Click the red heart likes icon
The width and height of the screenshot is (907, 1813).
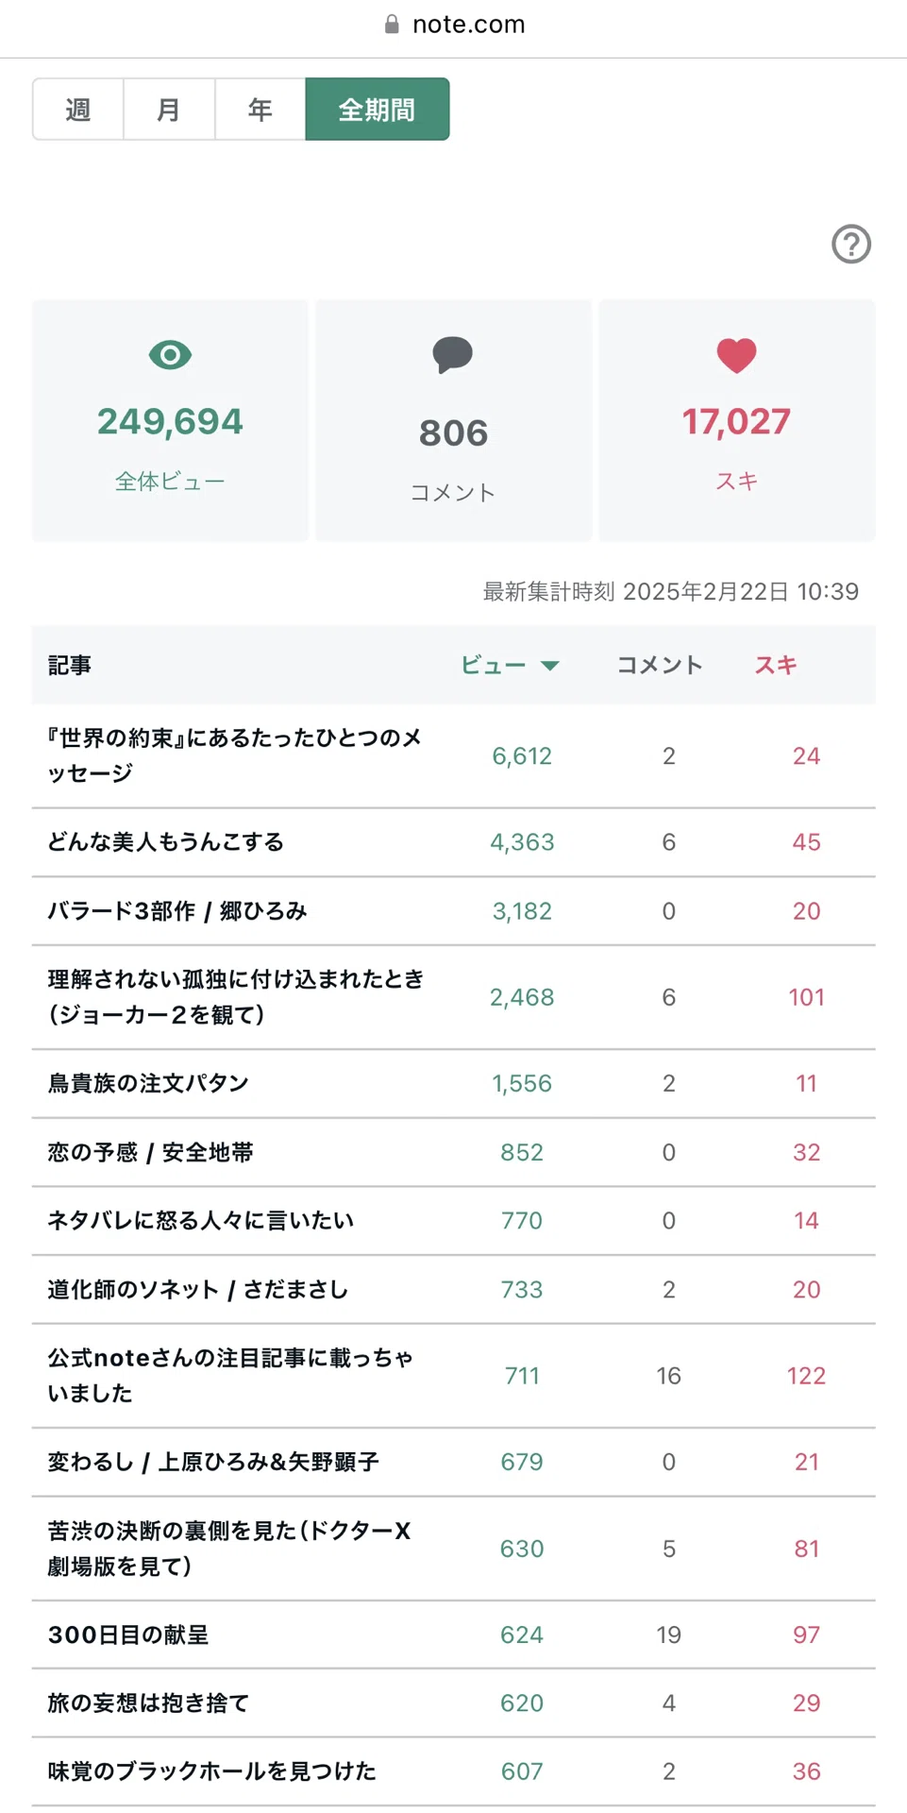click(736, 355)
